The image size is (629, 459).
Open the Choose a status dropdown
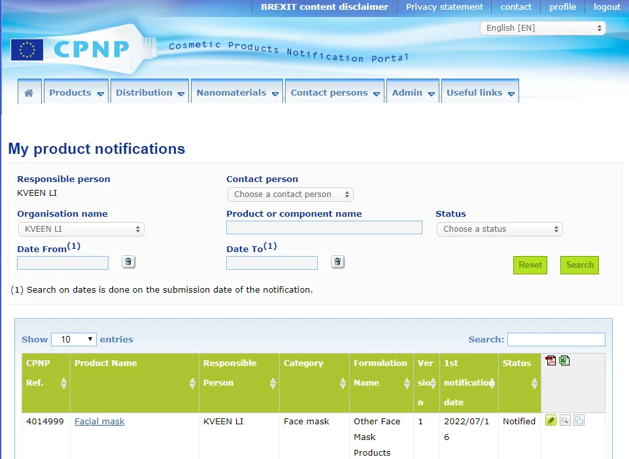tap(500, 229)
